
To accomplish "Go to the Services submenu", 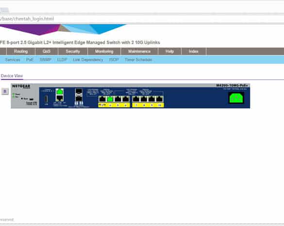I will [13, 60].
